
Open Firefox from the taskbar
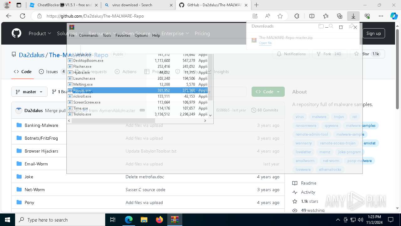pyautogui.click(x=159, y=220)
